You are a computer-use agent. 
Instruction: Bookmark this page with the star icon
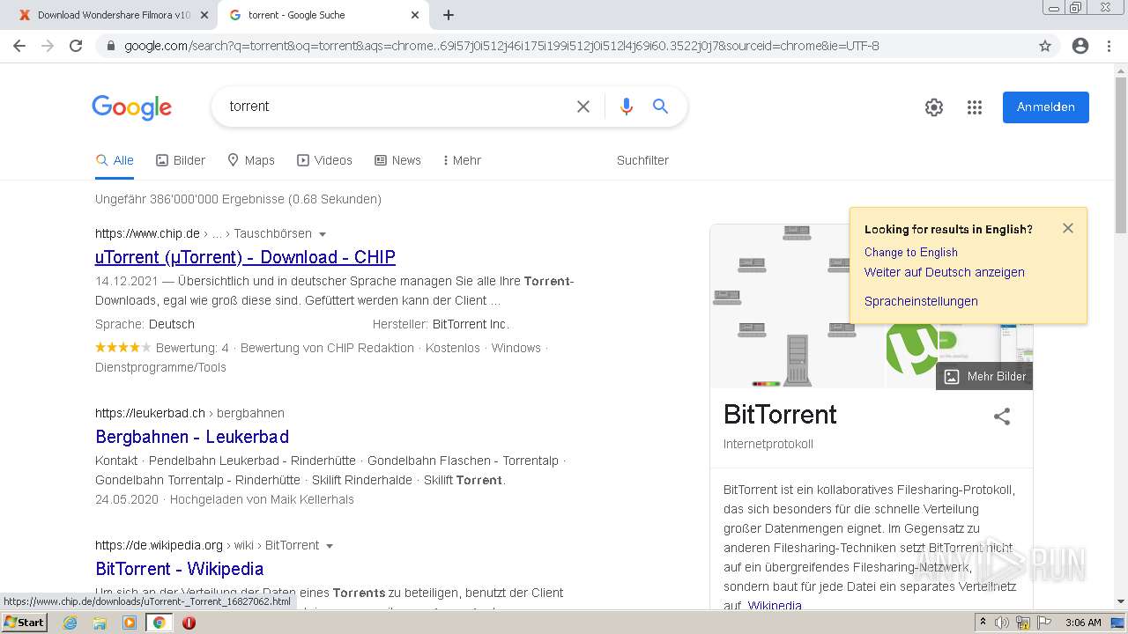(1045, 46)
